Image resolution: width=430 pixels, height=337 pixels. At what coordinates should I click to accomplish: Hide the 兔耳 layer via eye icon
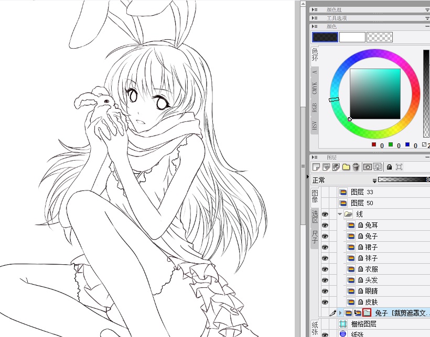pos(325,225)
